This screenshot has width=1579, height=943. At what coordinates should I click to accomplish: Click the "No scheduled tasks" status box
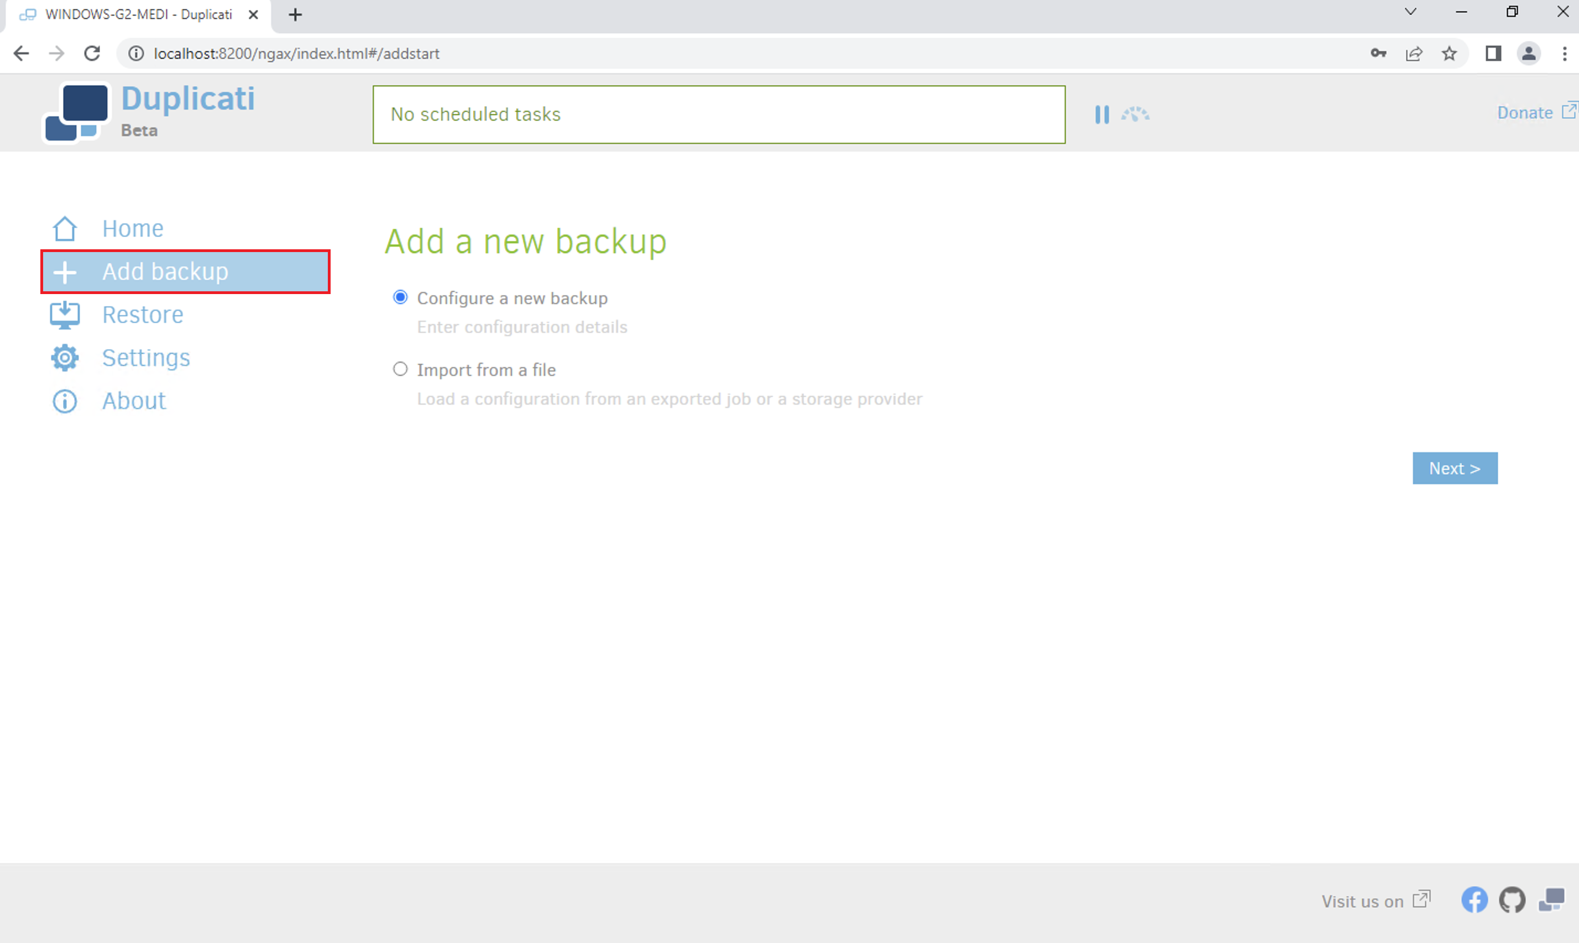tap(718, 114)
